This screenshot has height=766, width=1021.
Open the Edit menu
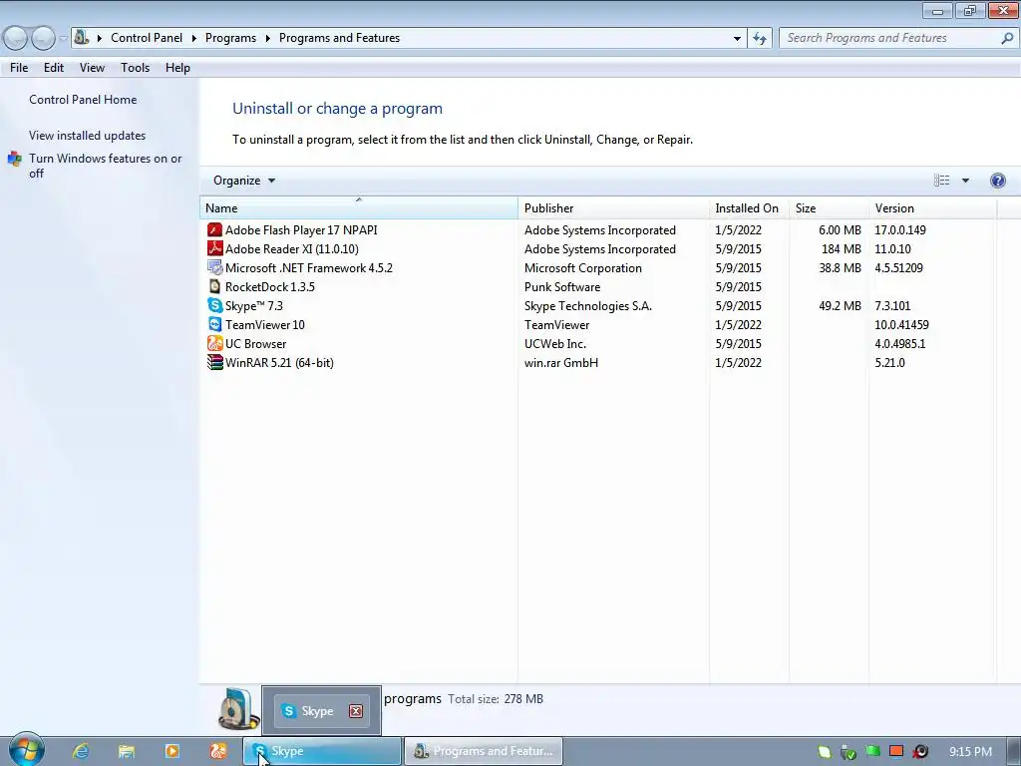(54, 68)
